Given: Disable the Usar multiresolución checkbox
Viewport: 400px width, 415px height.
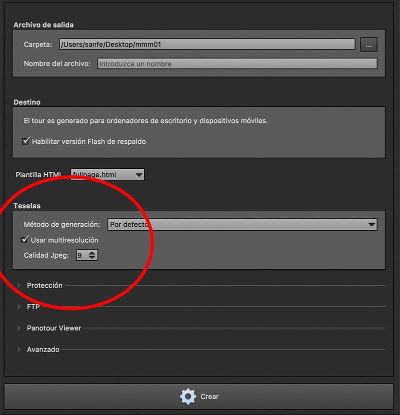Looking at the screenshot, I should [x=25, y=240].
